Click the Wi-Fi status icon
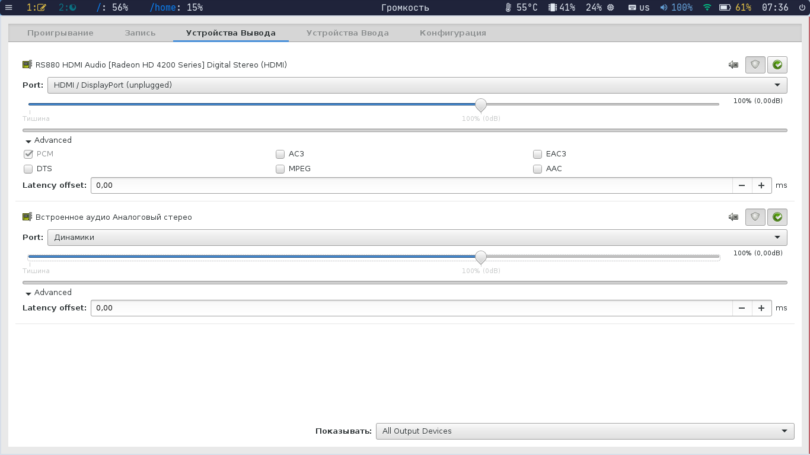This screenshot has width=810, height=455. click(707, 8)
